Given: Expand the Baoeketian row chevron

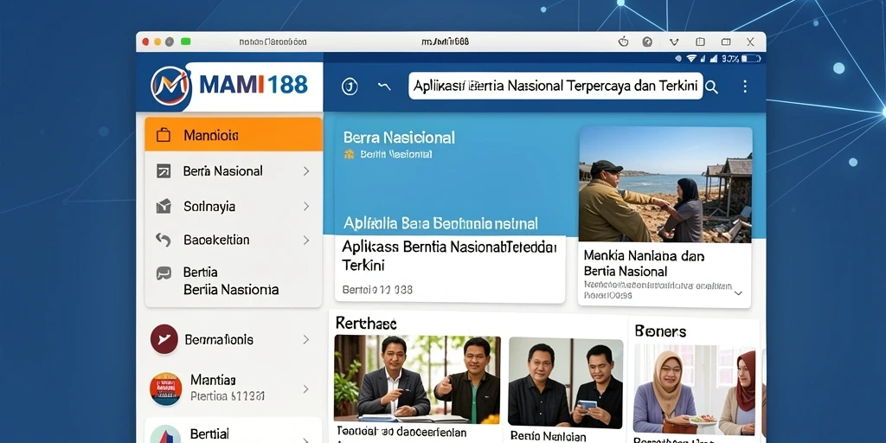Looking at the screenshot, I should [x=306, y=241].
